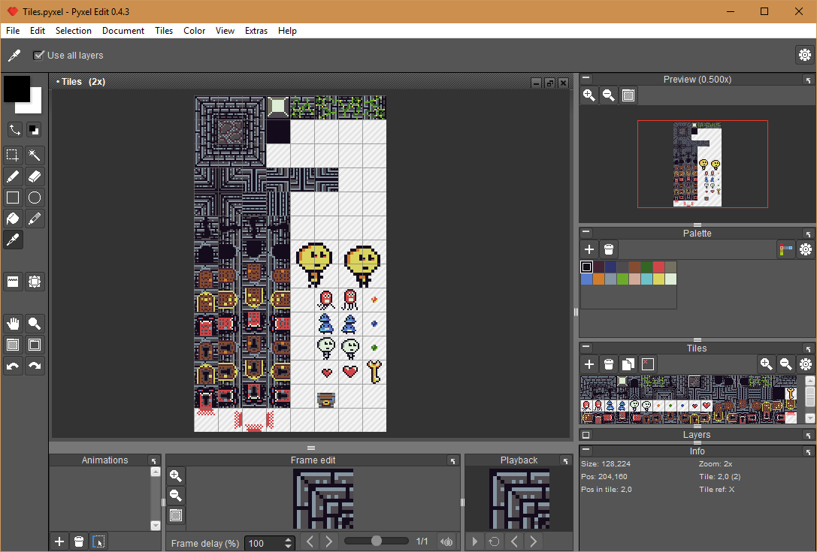Delete selected color from Palette

point(609,249)
